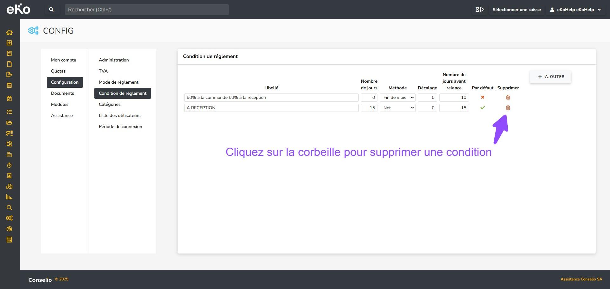610x289 pixels.
Task: Set '50% à la commande' as default condition
Action: coord(482,97)
